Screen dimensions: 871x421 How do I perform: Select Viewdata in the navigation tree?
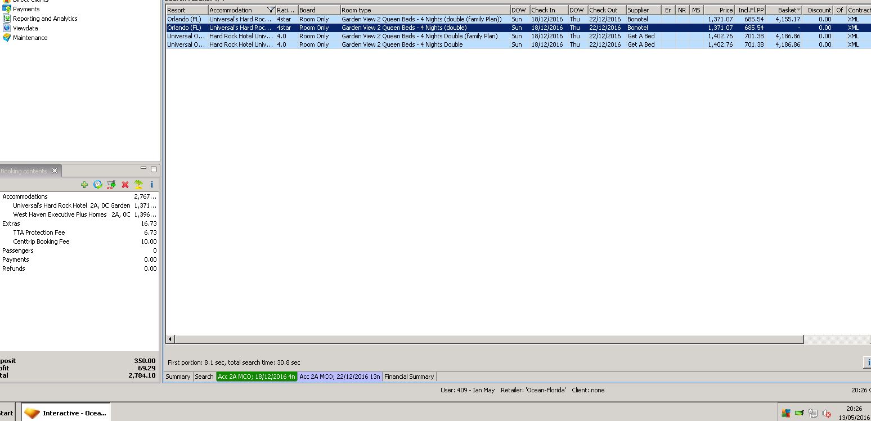coord(25,28)
